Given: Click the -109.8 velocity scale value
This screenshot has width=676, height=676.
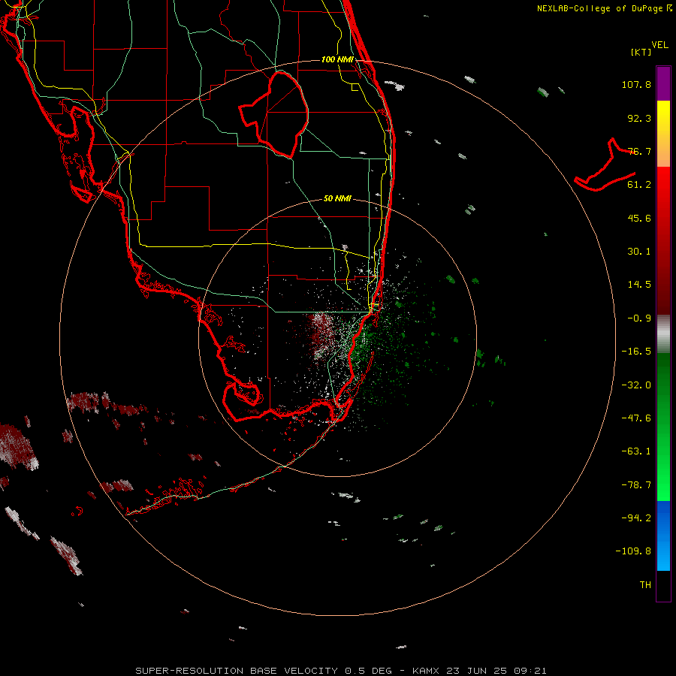Looking at the screenshot, I should (x=633, y=551).
